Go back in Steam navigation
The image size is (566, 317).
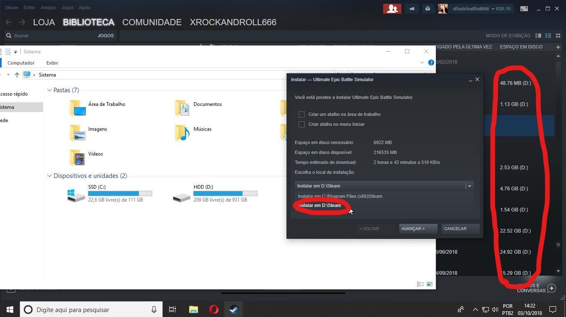coord(9,22)
